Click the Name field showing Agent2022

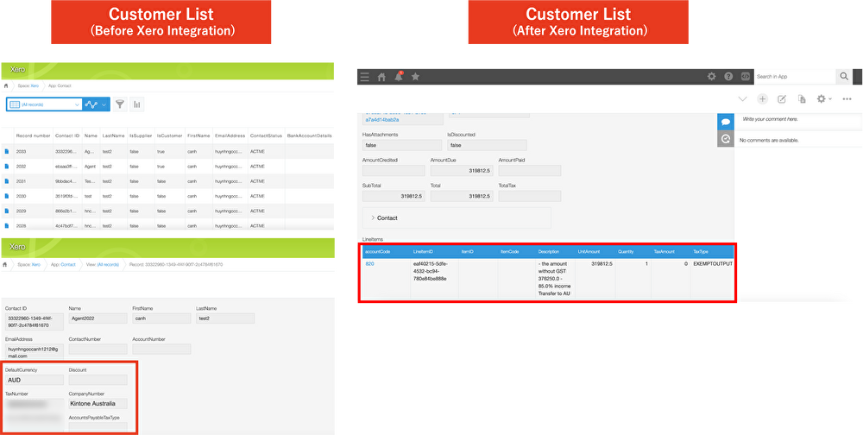pyautogui.click(x=98, y=318)
